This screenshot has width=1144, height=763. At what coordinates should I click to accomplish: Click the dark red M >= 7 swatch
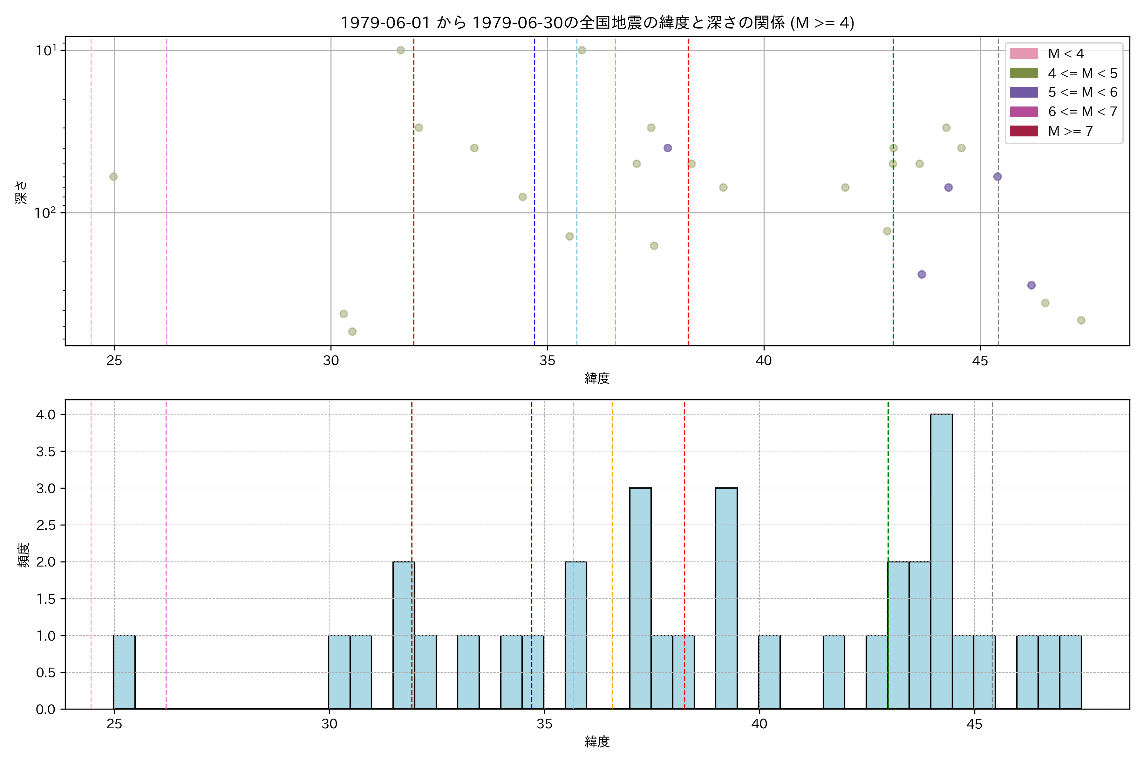[x=1023, y=131]
